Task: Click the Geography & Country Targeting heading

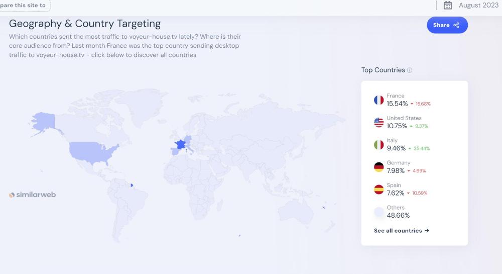Action: pyautogui.click(x=85, y=24)
